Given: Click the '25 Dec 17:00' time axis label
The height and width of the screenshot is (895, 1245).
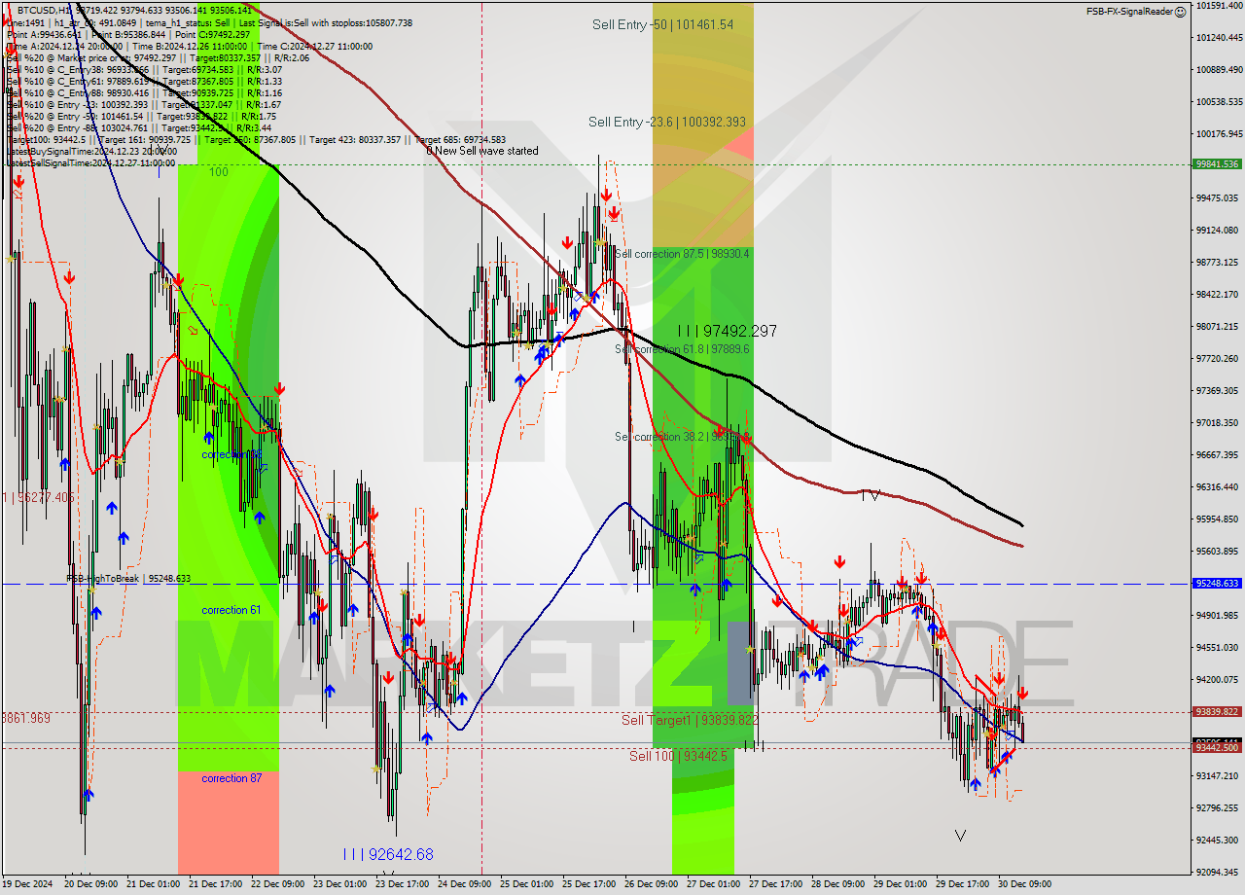Looking at the screenshot, I should click(x=589, y=884).
